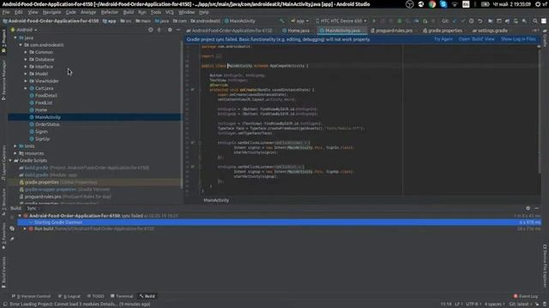Click the Debug app bug icon

click(x=400, y=21)
